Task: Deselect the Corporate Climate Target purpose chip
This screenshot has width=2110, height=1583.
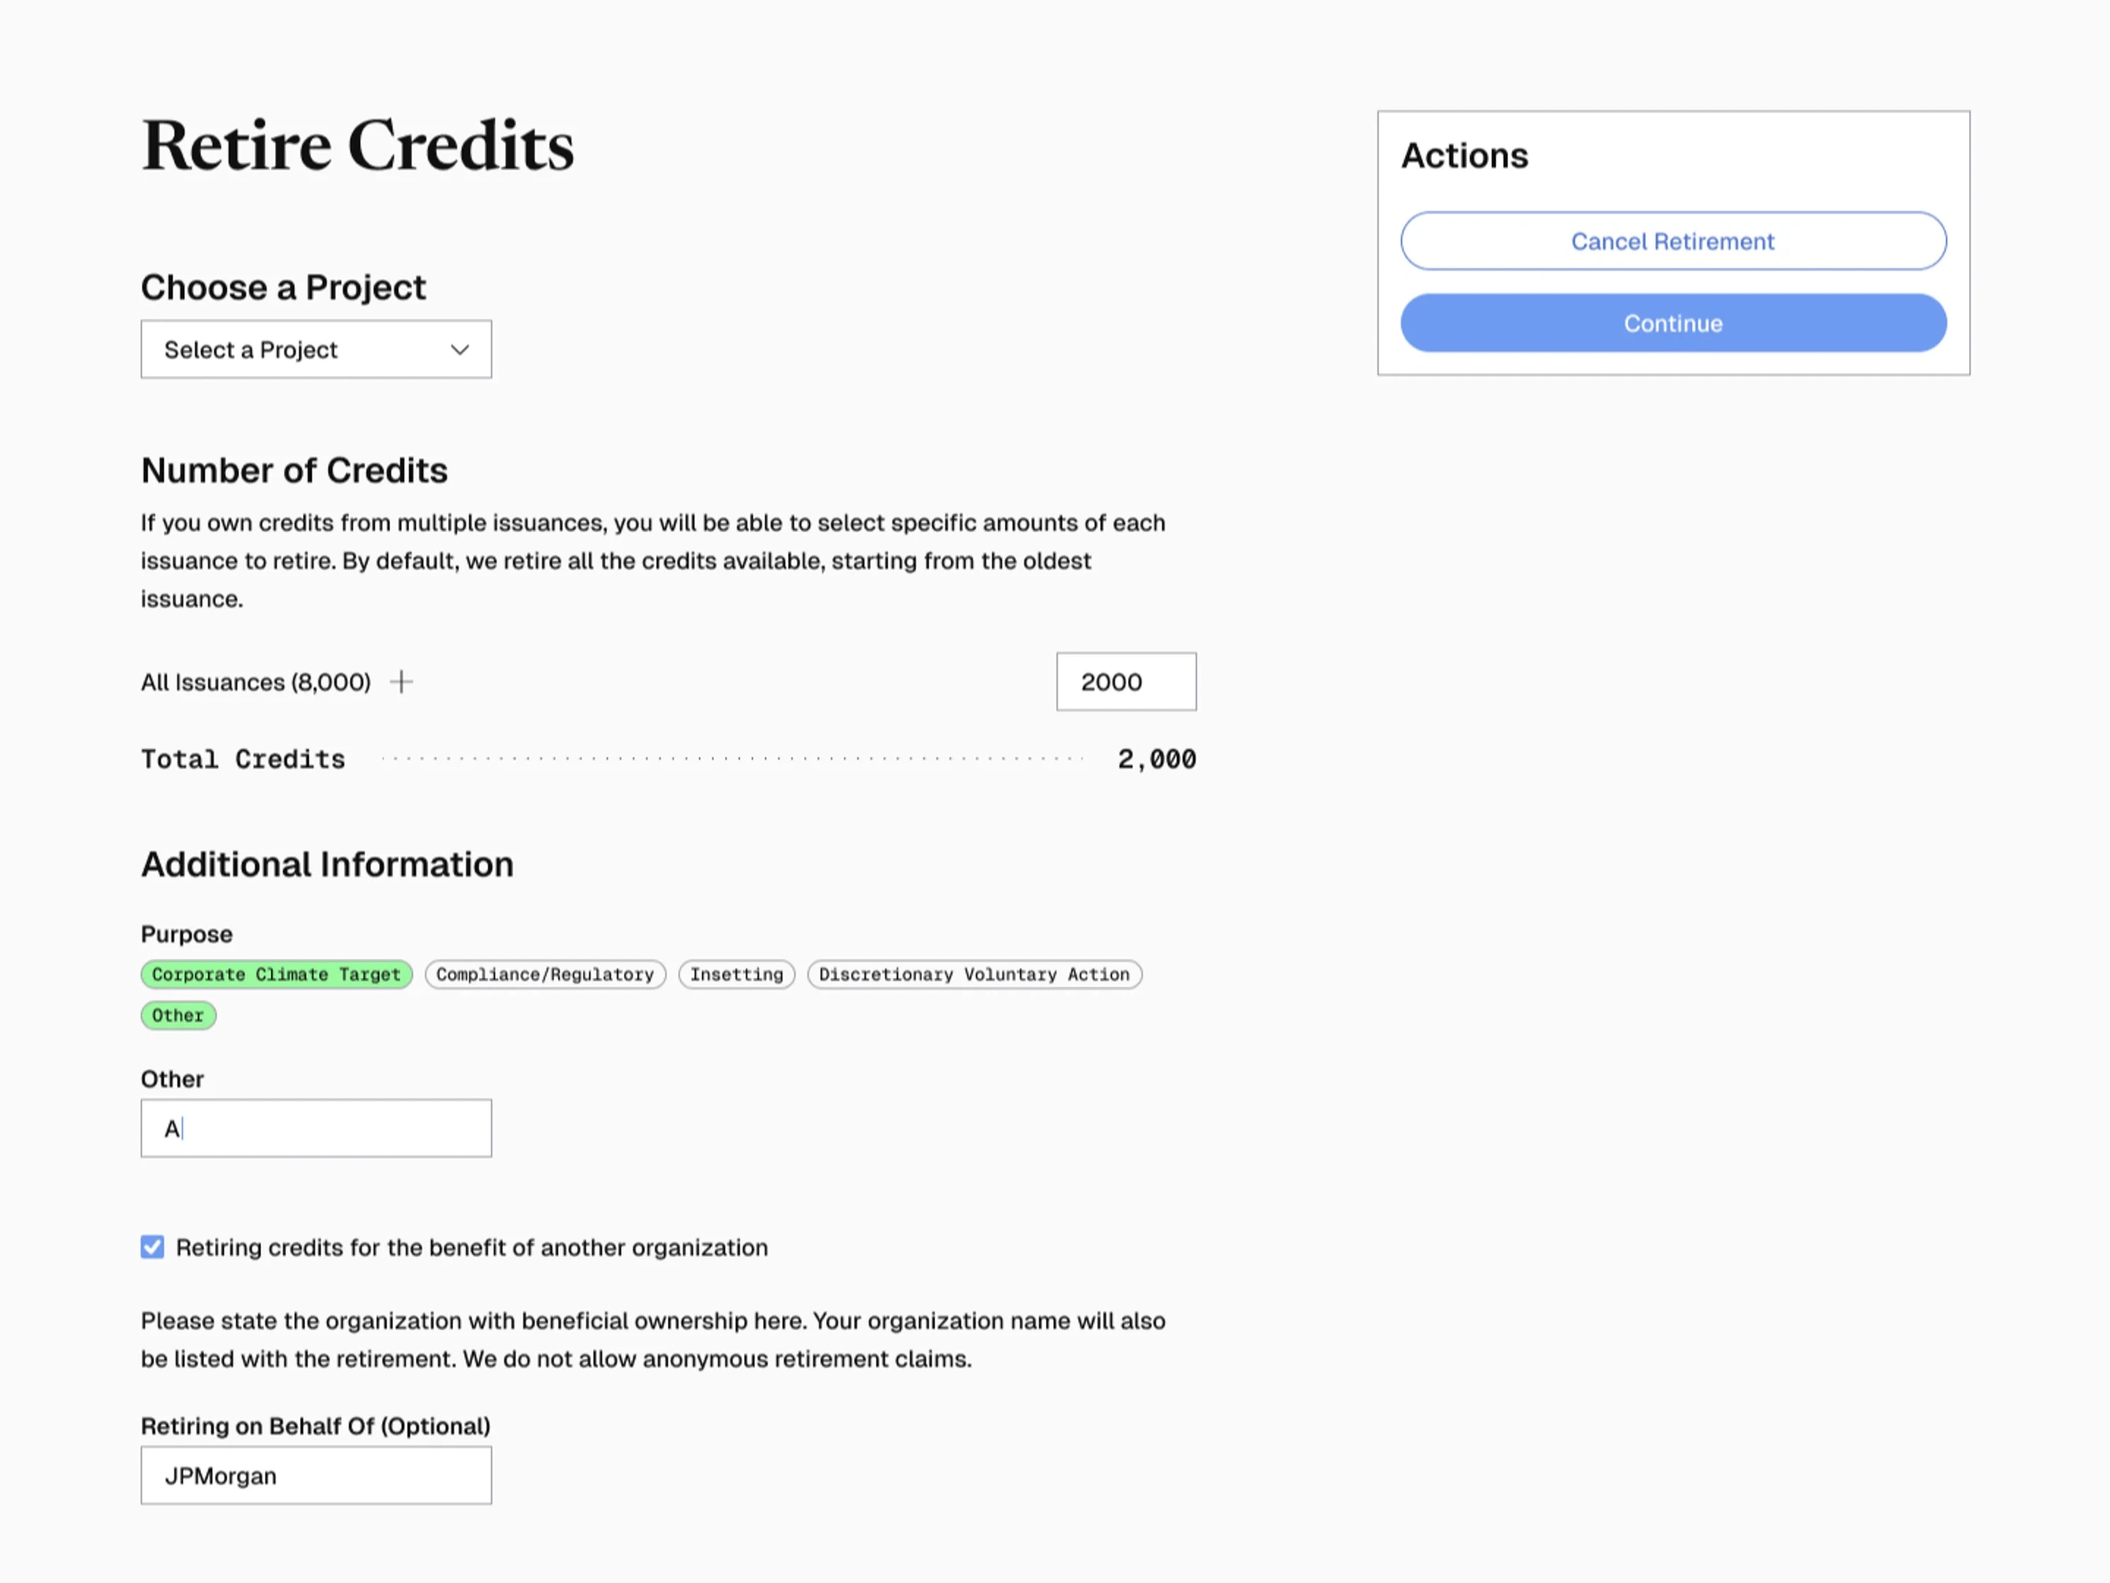Action: pyautogui.click(x=275, y=974)
